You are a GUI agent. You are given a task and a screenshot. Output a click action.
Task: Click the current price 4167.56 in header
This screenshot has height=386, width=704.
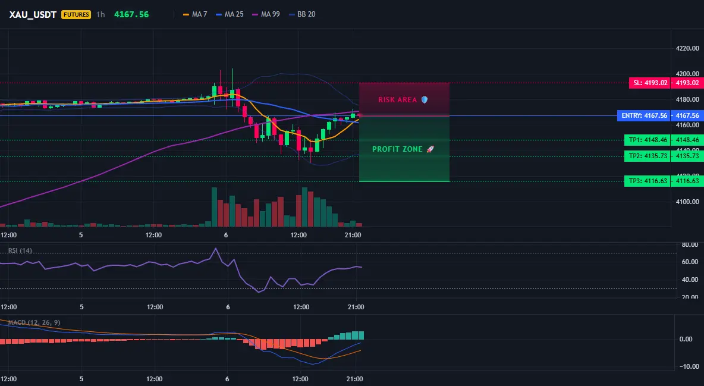[131, 14]
